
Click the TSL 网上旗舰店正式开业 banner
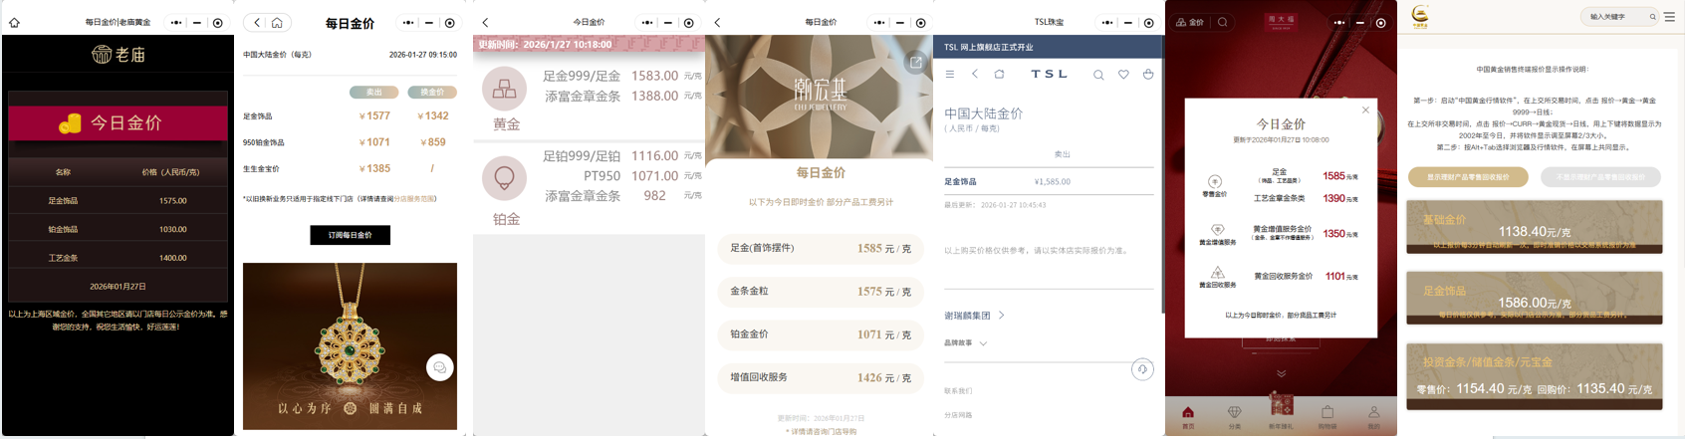pyautogui.click(x=1048, y=47)
